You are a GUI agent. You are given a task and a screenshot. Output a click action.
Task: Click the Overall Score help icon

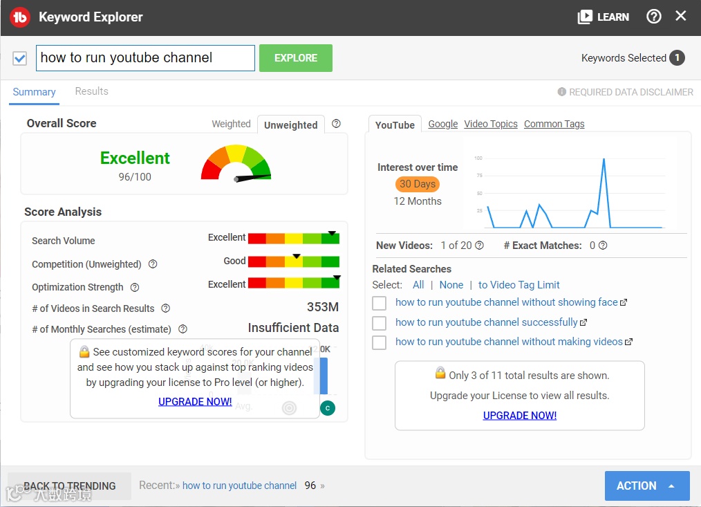[336, 124]
